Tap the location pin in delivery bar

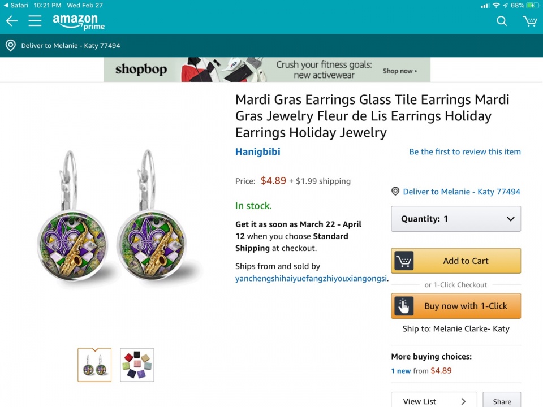pyautogui.click(x=11, y=45)
